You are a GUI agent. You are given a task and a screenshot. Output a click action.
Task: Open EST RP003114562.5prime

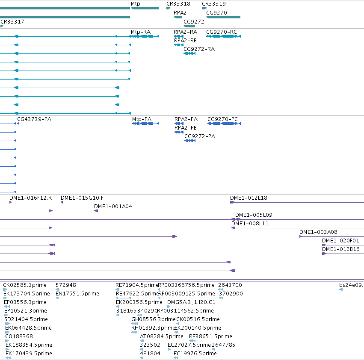[x=186, y=311]
